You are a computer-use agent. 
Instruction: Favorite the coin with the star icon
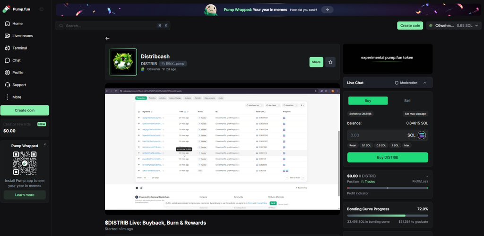coord(330,62)
